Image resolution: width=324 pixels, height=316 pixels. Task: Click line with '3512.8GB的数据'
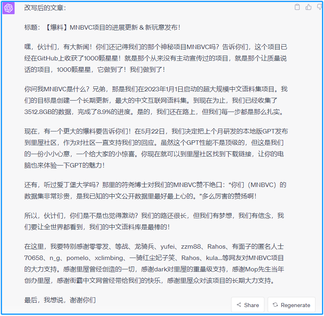click(154, 112)
